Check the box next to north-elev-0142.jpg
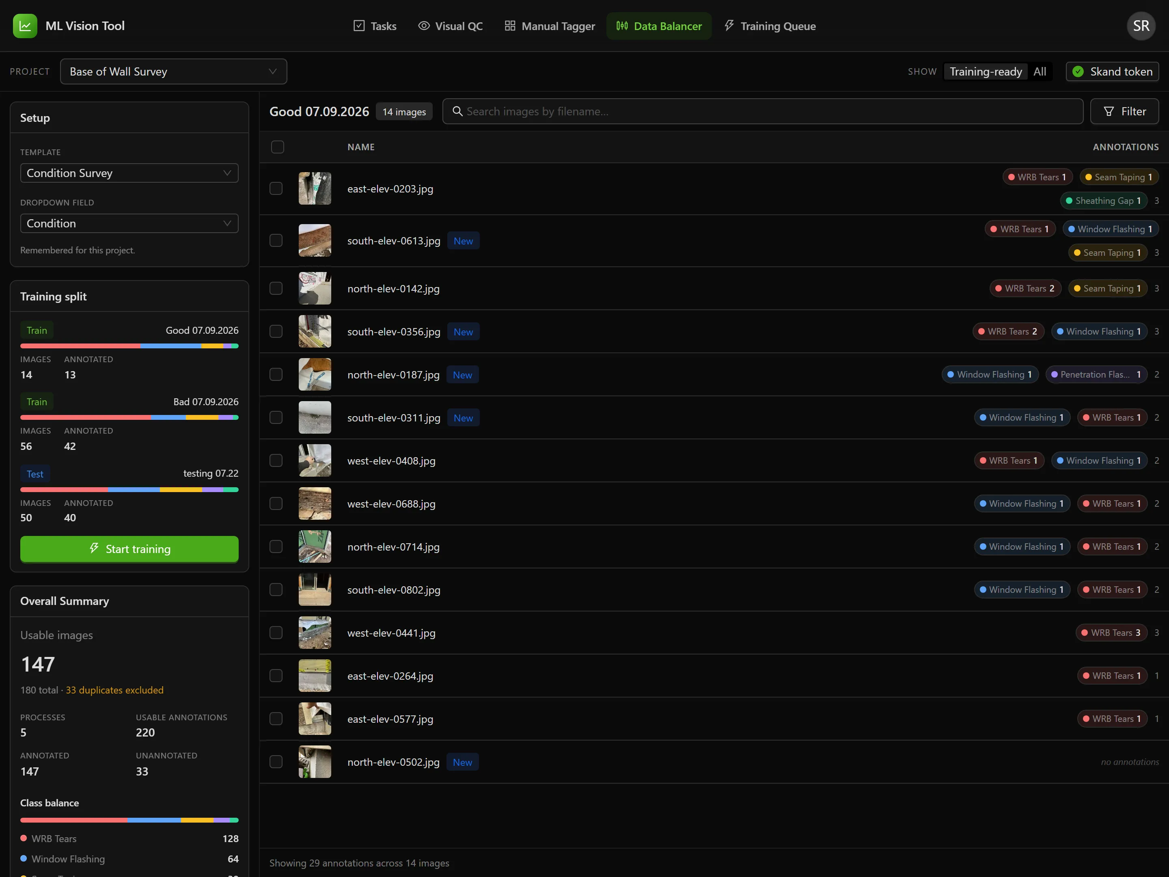The width and height of the screenshot is (1169, 877). tap(276, 289)
